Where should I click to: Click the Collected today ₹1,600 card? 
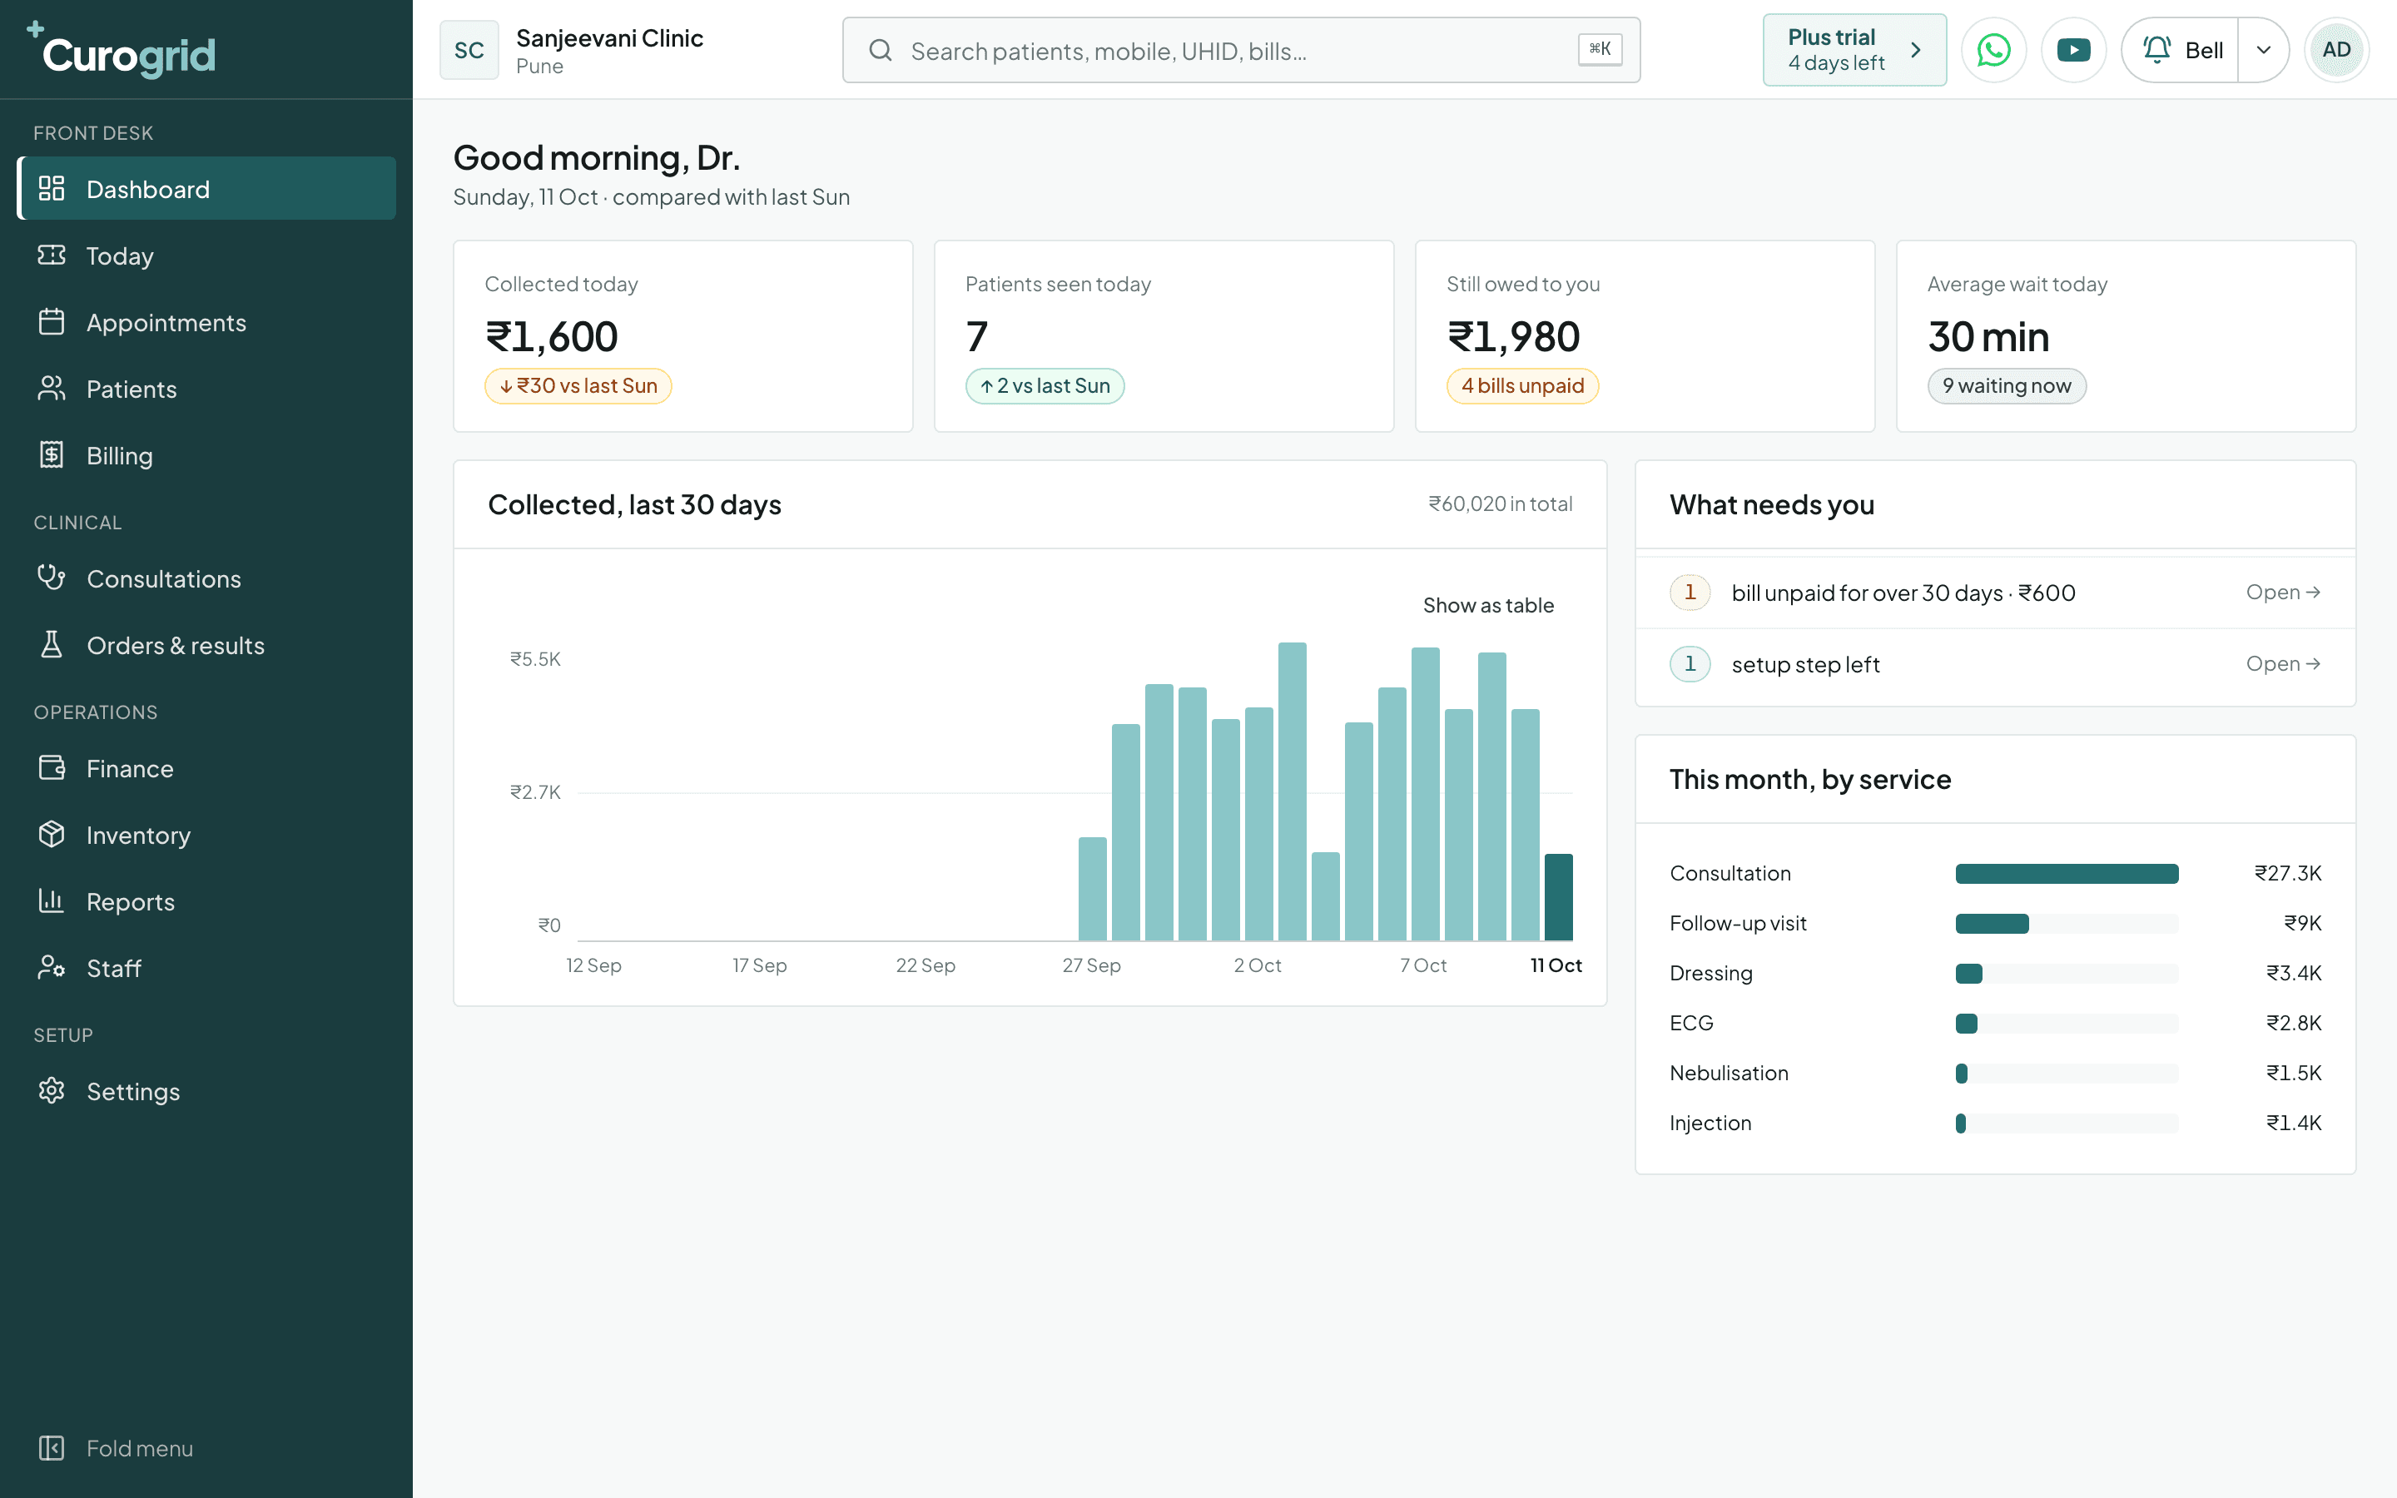682,336
